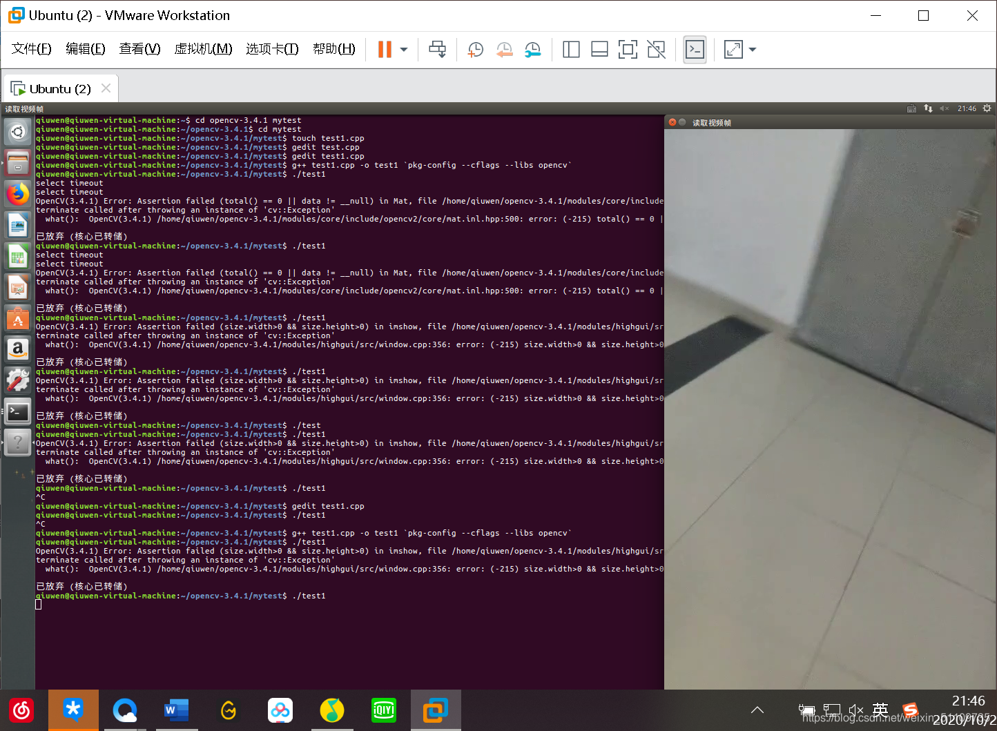Screen dimensions: 997x731
Task: Launch LibreOffice Impress from launcher
Action: point(18,287)
